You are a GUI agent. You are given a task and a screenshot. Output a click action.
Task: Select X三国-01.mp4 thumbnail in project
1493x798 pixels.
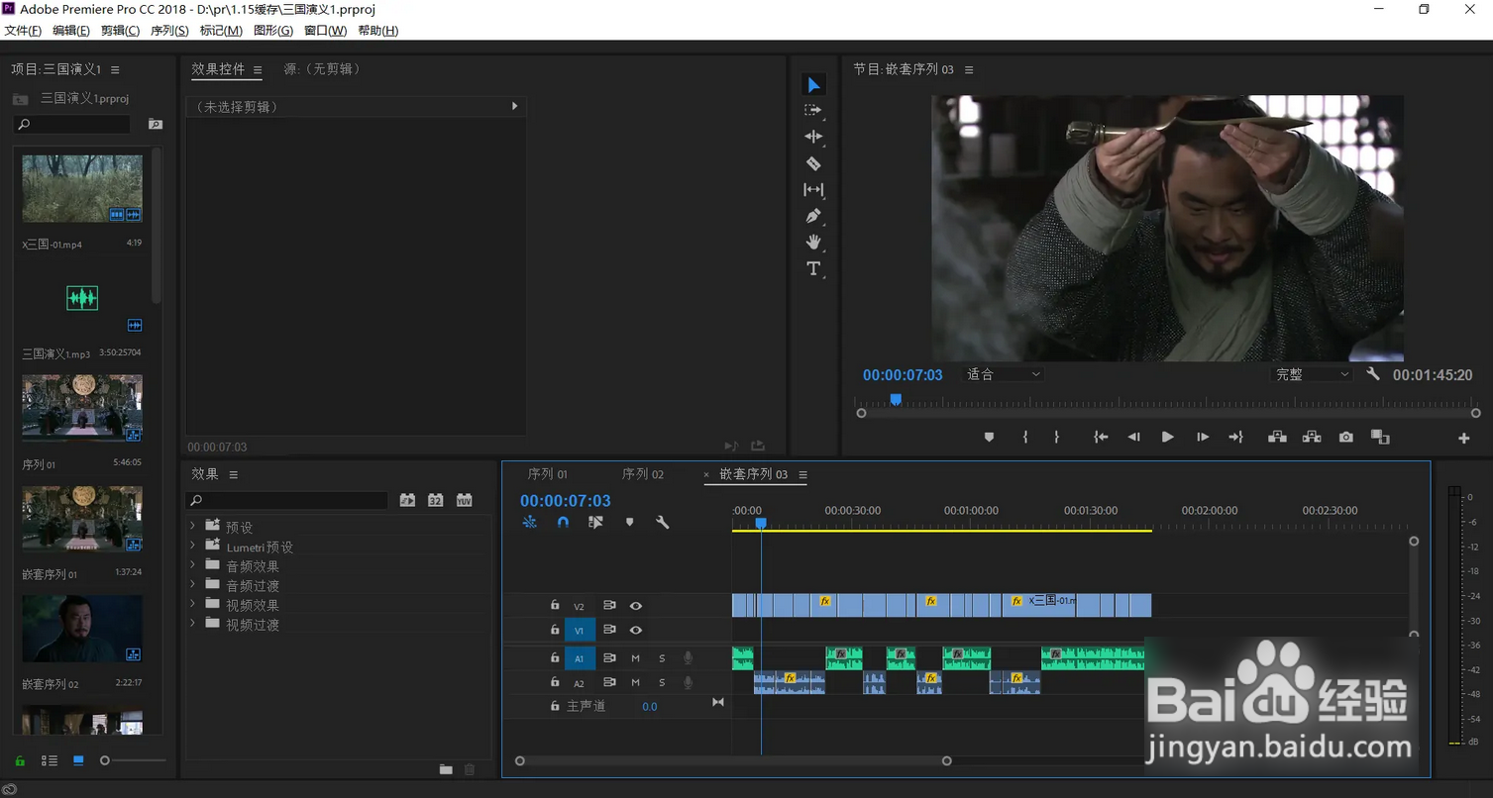[x=82, y=188]
